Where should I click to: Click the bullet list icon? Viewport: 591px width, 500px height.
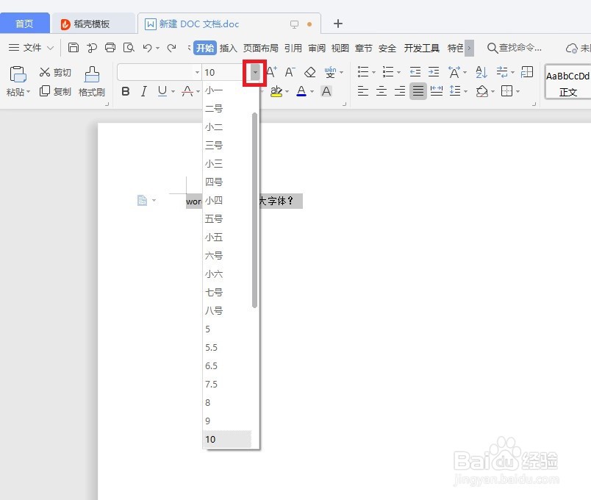pyautogui.click(x=362, y=72)
